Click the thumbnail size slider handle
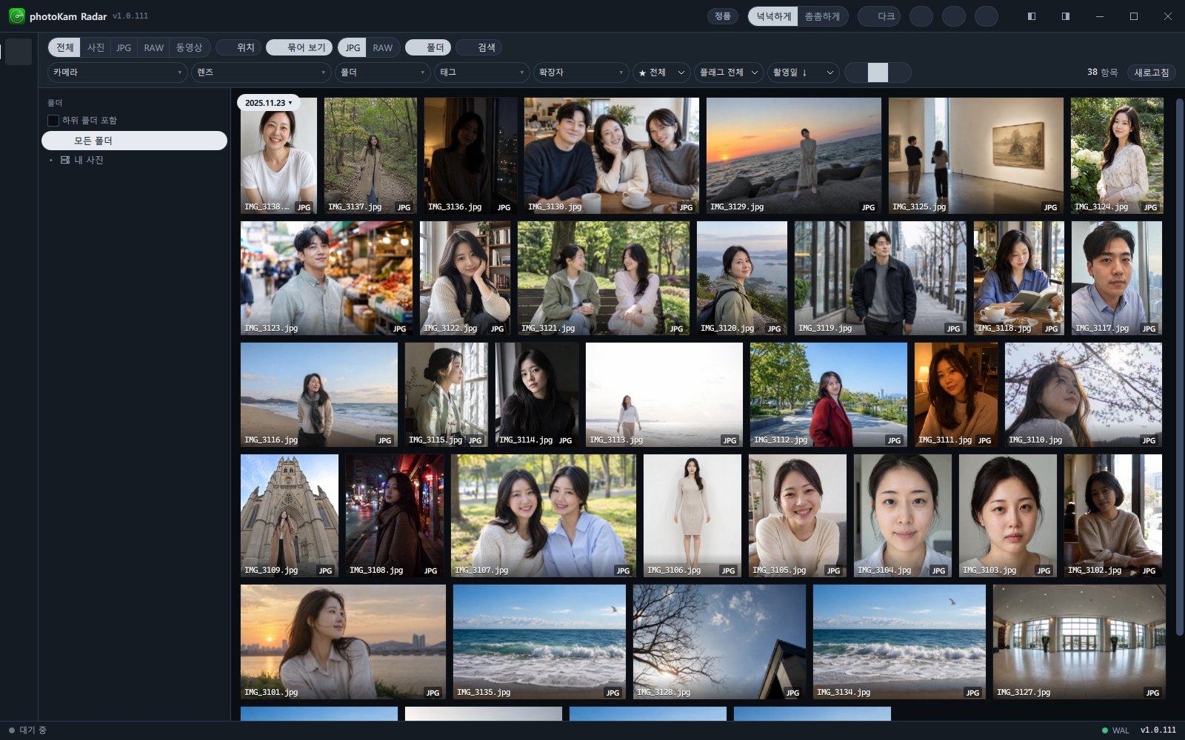This screenshot has height=740, width=1185. (x=878, y=73)
